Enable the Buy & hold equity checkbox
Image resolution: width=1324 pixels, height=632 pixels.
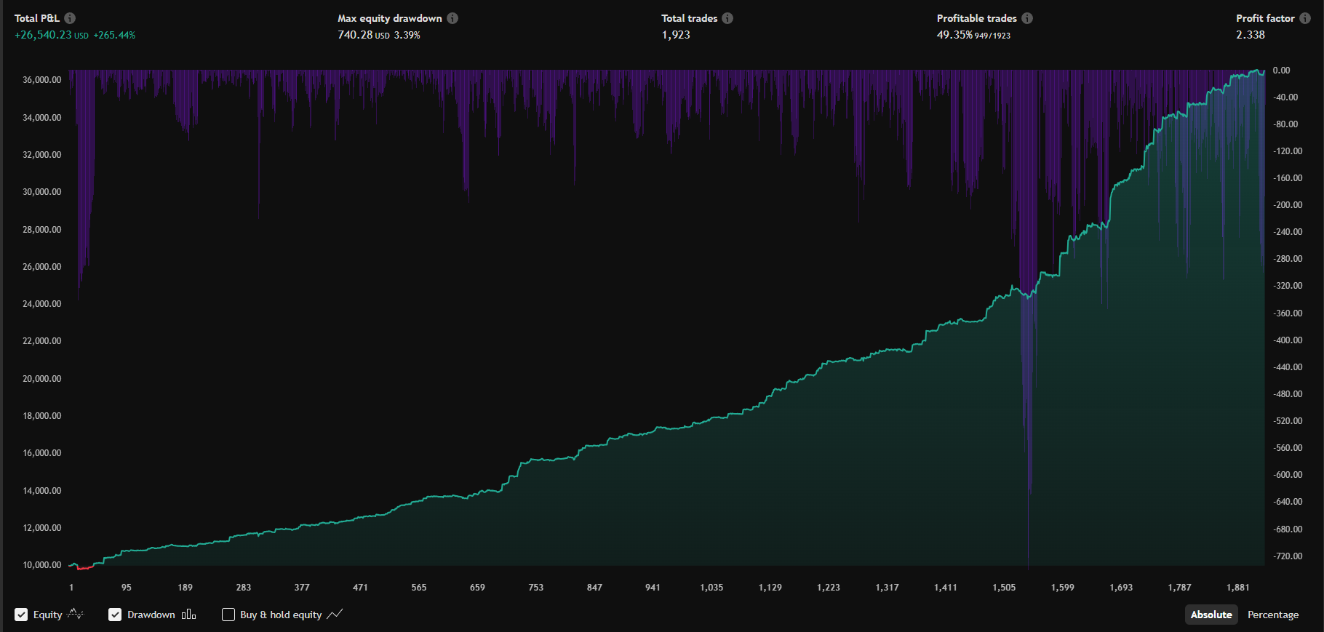[228, 615]
